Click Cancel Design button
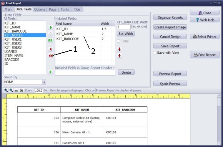Screen dimensions: 223x147 (170, 36)
